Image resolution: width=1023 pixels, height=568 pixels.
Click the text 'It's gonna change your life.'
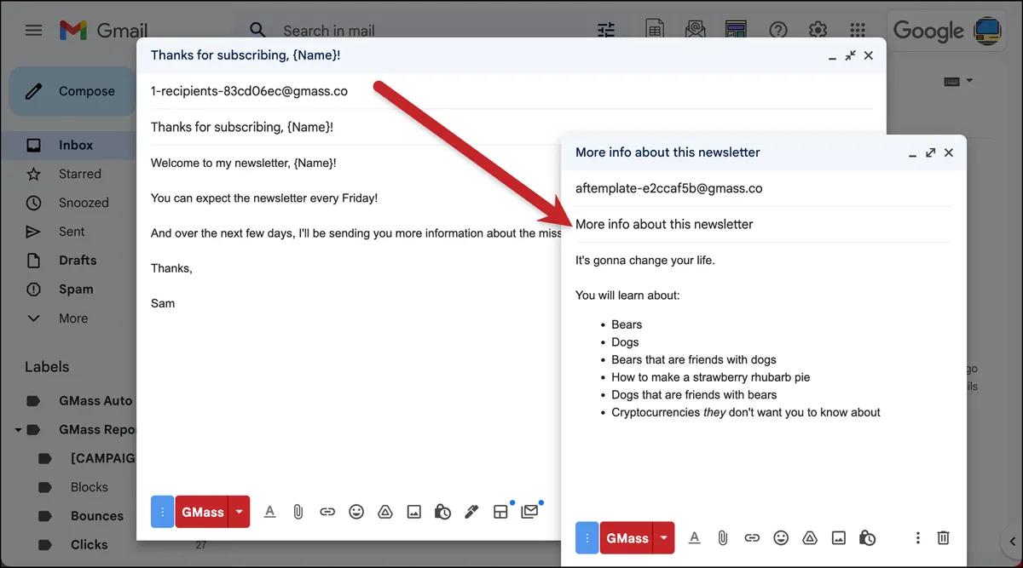pos(645,260)
